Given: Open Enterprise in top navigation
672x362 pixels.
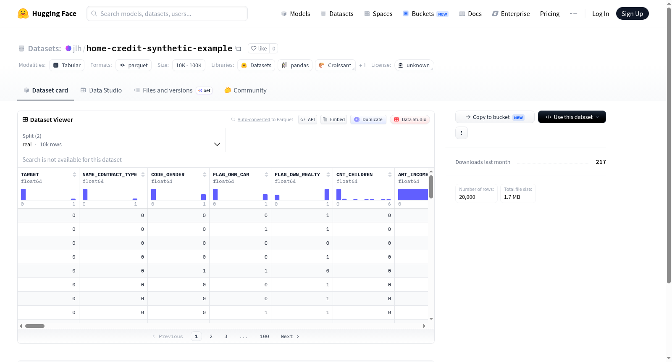Looking at the screenshot, I should click(x=511, y=13).
